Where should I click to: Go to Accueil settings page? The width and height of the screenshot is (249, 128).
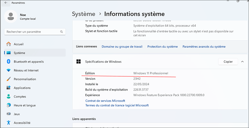coord(35,44)
